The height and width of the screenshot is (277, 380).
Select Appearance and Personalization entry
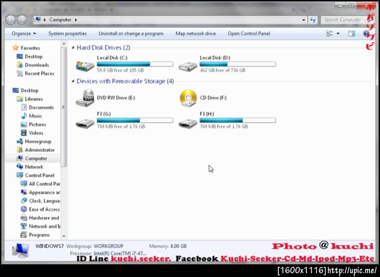coord(44,192)
